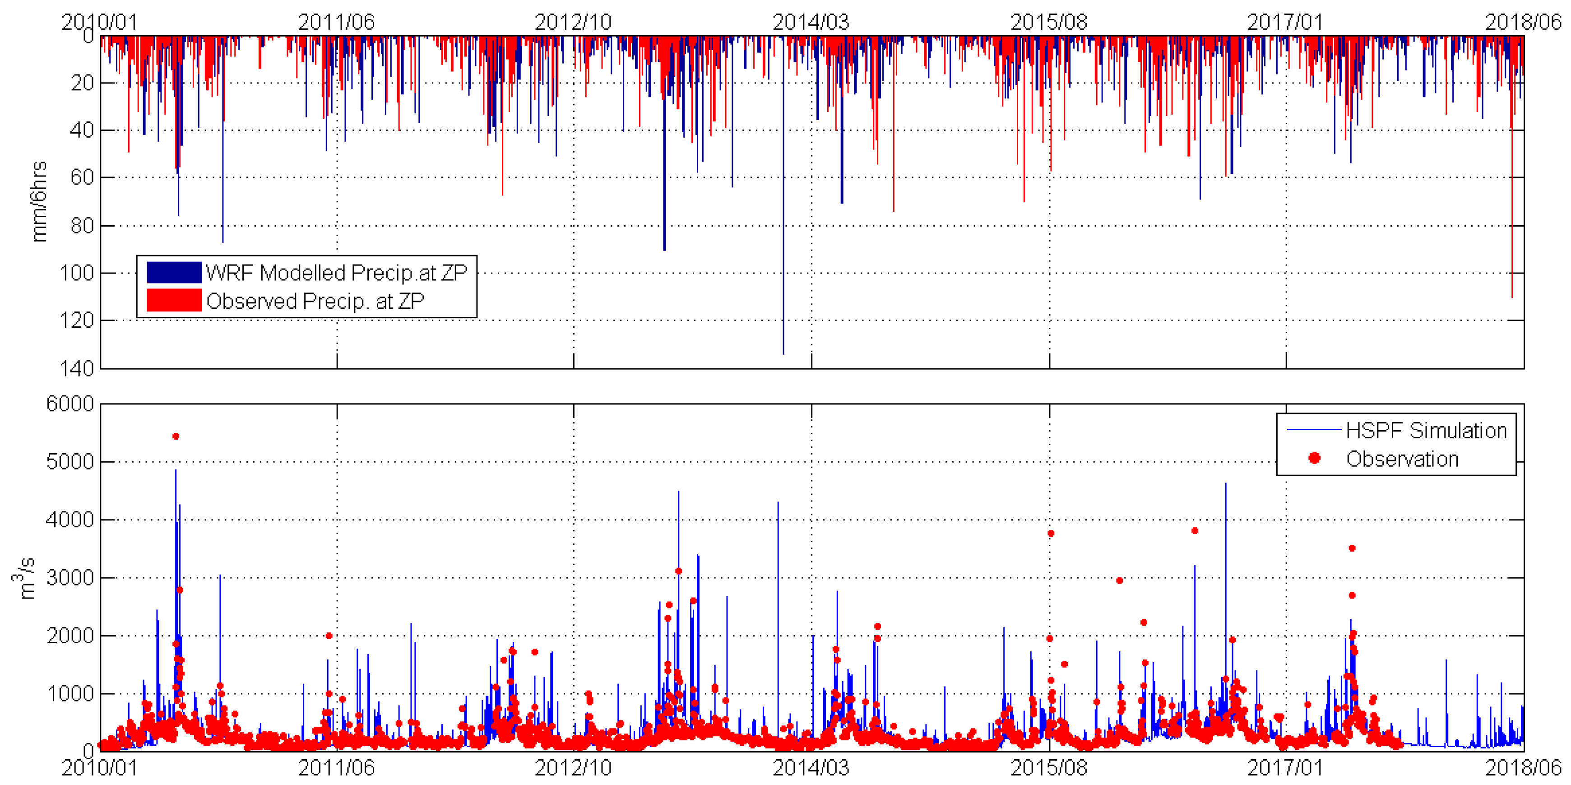Select the 'Observation' legend label text
The height and width of the screenshot is (785, 1571).
click(x=1402, y=459)
